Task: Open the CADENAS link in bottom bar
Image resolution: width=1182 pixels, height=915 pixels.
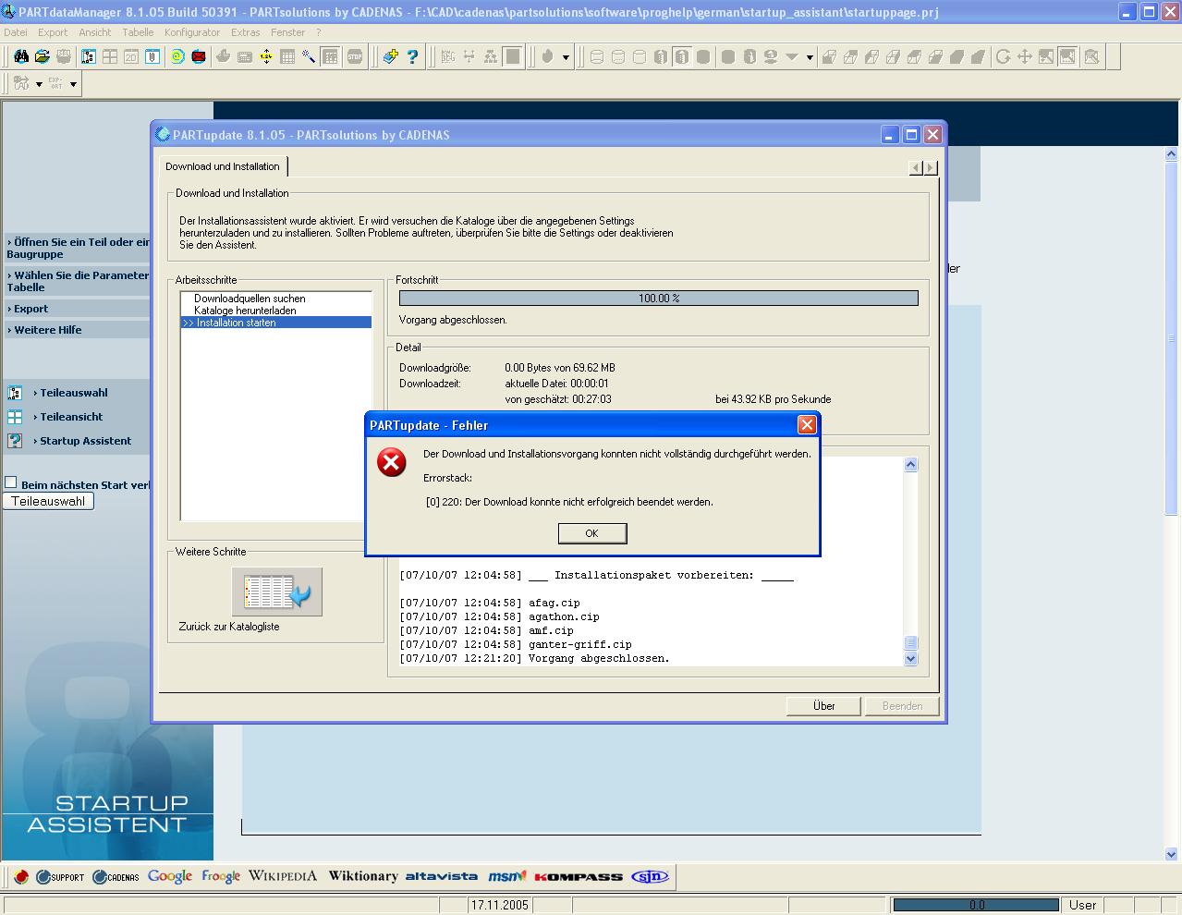Action: pos(116,876)
